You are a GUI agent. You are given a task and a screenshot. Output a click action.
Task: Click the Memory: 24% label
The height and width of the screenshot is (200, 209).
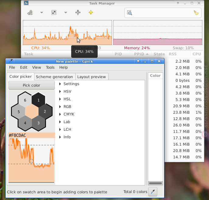point(137,48)
